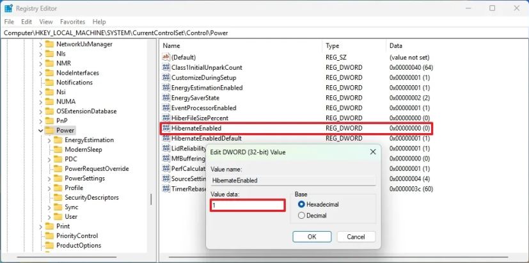Expand the PowerSettings subkey

coord(49,179)
